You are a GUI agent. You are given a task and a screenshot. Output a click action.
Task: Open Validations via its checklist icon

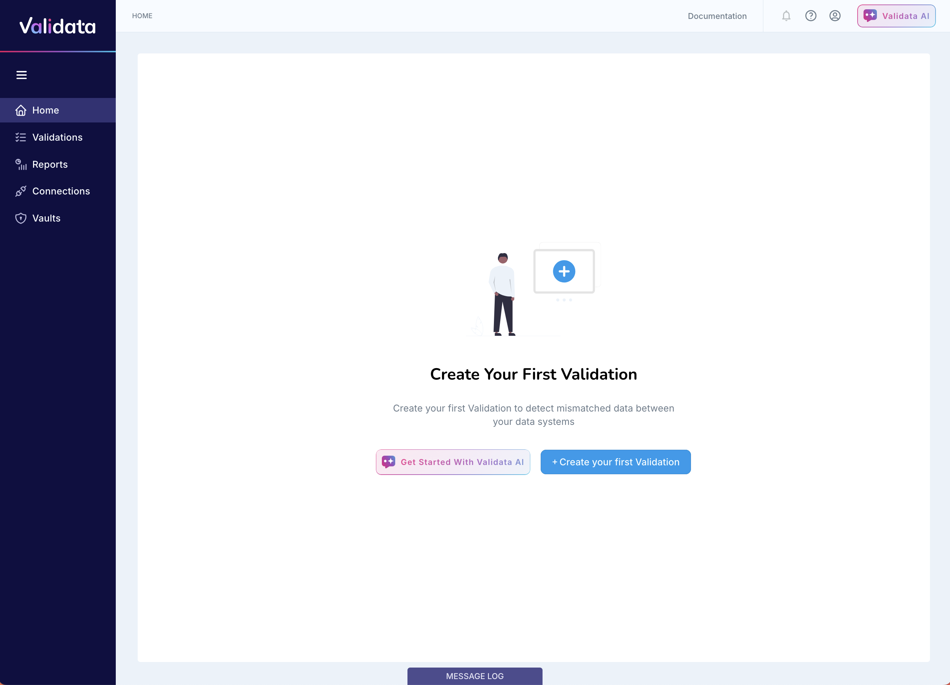(x=20, y=137)
